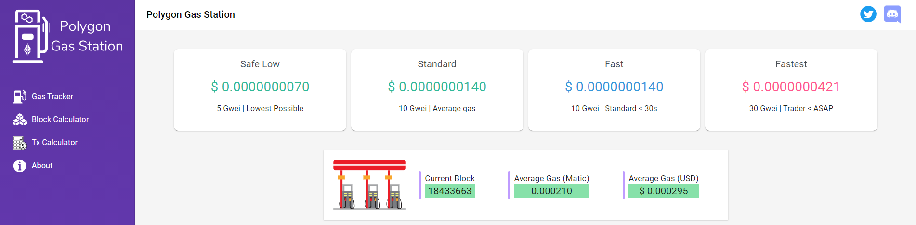Click the Polygon Gas Station logo icon
The height and width of the screenshot is (225, 916).
pyautogui.click(x=31, y=36)
